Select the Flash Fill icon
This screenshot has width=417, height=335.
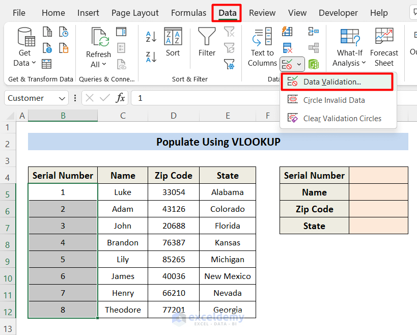point(287,32)
